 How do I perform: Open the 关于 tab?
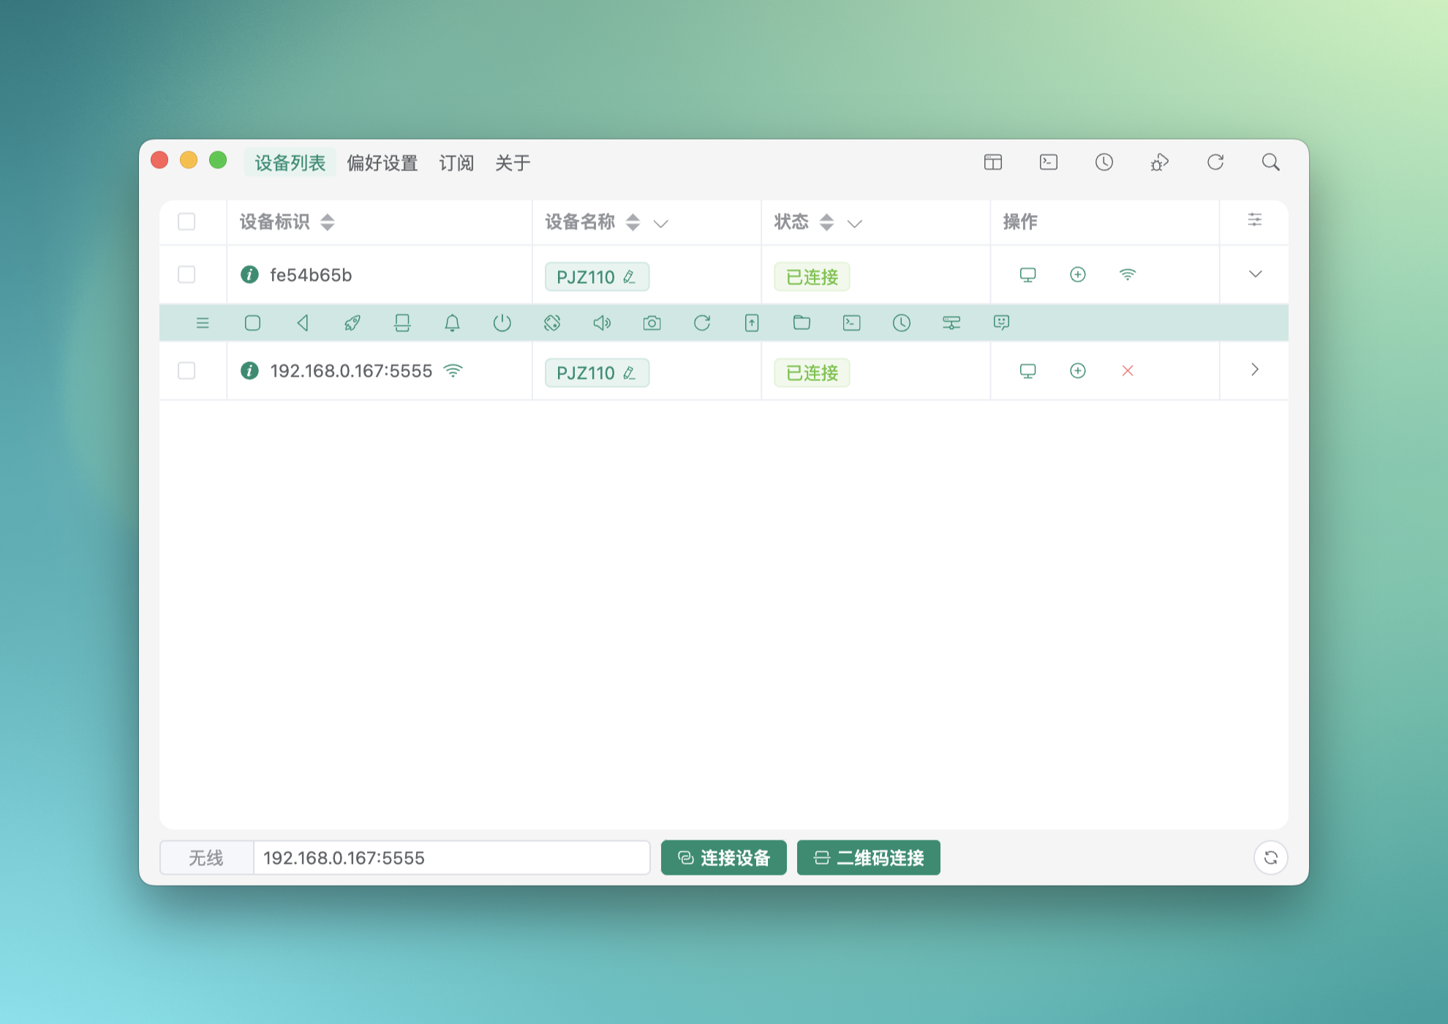[x=512, y=162]
